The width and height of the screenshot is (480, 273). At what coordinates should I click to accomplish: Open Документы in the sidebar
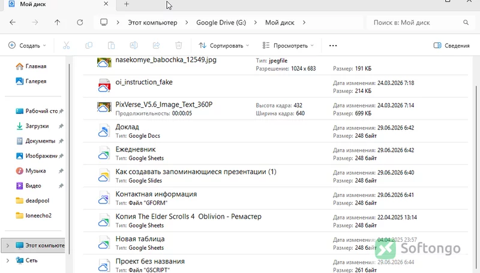(x=35, y=141)
